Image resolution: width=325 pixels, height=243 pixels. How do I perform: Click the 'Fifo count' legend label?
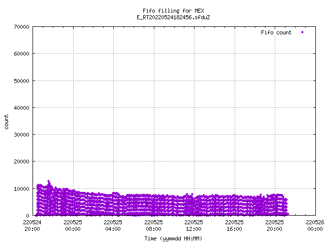(x=276, y=32)
